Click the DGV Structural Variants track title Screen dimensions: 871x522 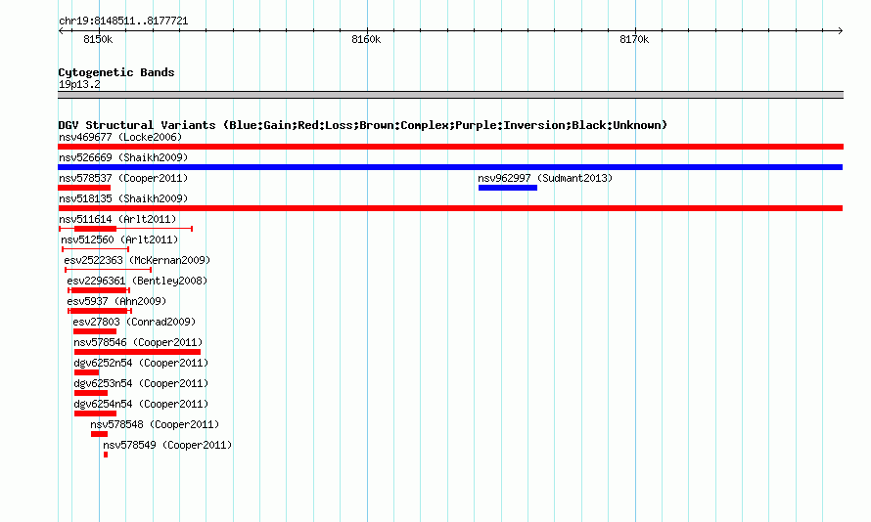362,125
